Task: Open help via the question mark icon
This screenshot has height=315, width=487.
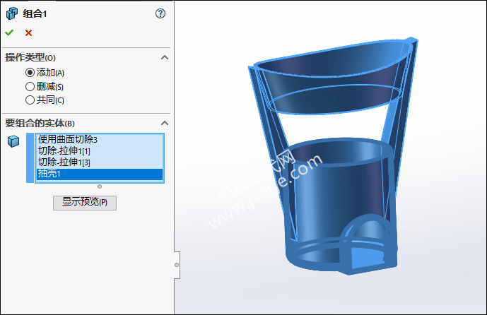Action: coord(160,13)
